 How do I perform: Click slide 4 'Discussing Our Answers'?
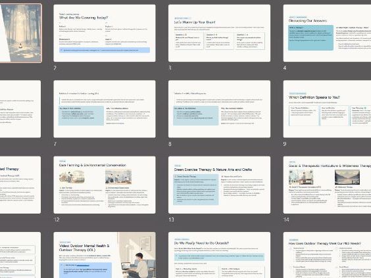(x=327, y=33)
